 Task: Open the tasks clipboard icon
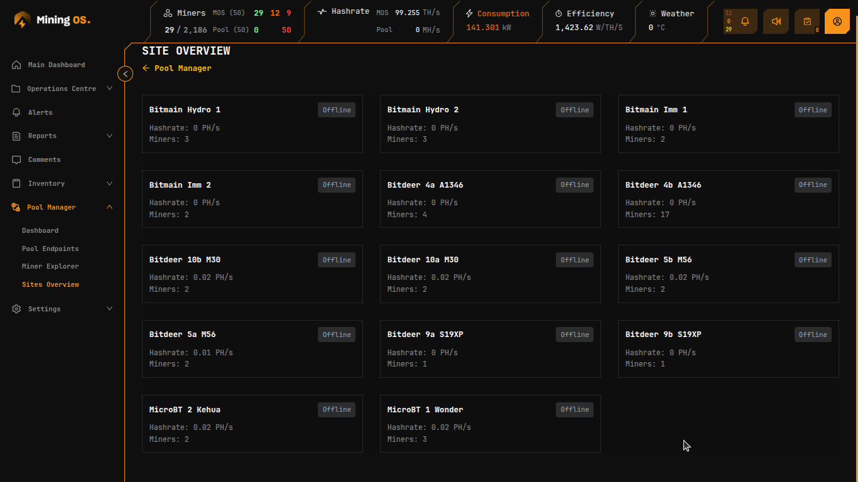click(807, 21)
